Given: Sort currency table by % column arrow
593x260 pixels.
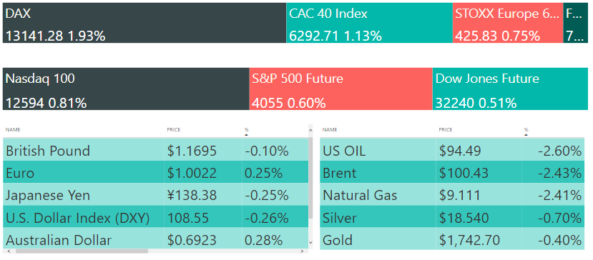Looking at the screenshot, I should point(247,134).
